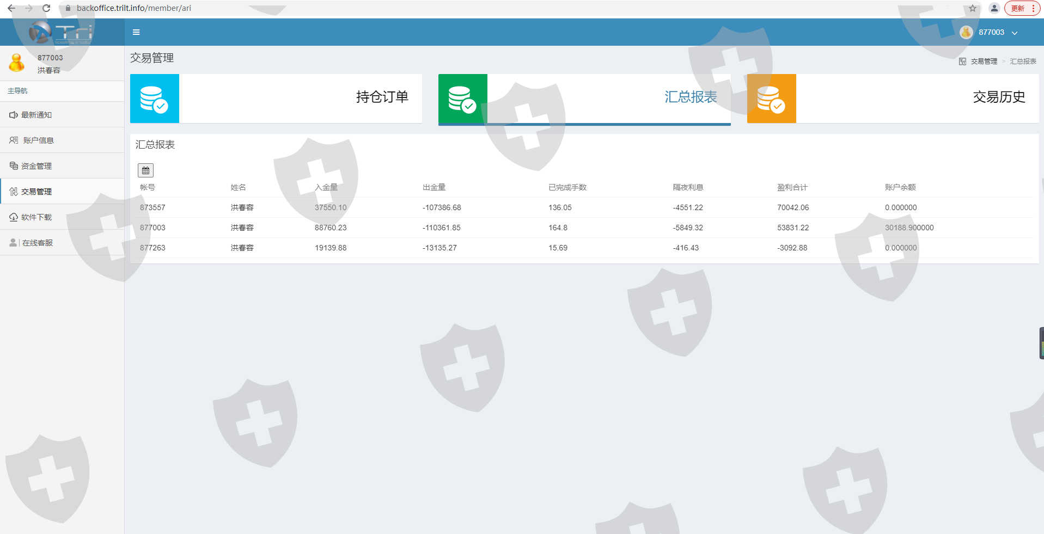Toggle the hamburger sidebar menu icon
1044x534 pixels.
point(136,32)
